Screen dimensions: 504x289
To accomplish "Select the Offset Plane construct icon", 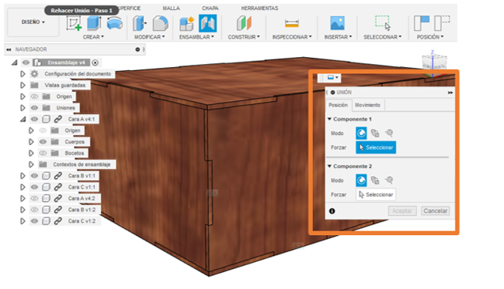I will click(x=244, y=23).
